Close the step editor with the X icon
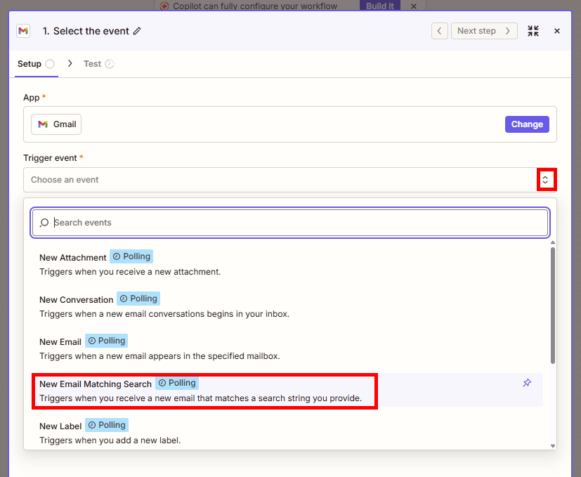581x477 pixels. (x=557, y=31)
